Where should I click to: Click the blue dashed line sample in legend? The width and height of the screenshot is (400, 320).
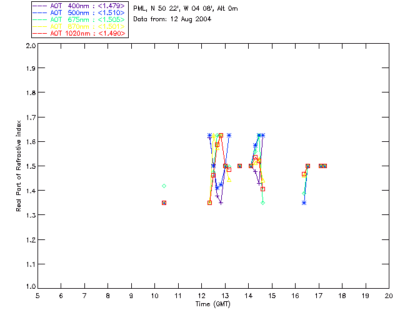click(40, 12)
